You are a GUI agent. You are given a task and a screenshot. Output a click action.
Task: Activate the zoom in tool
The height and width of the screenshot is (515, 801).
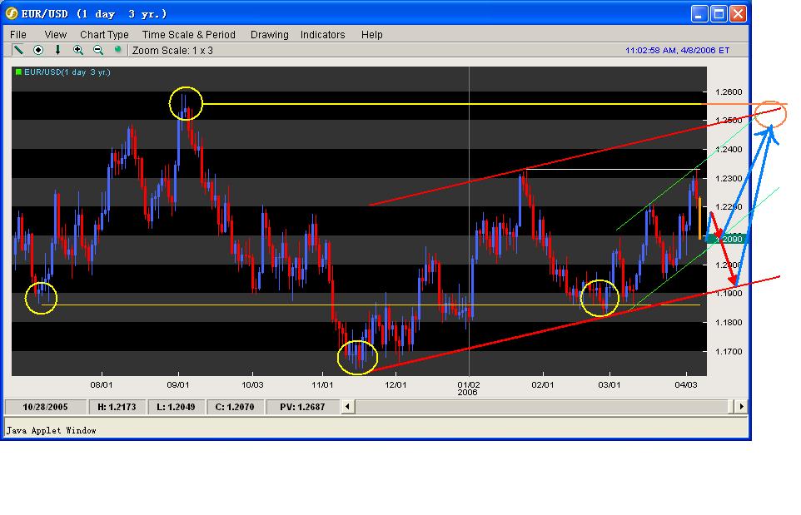coord(77,50)
